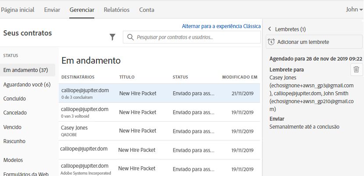The image size is (364, 176).
Task: Focus the Pesquisar por contratos search field
Action: click(x=192, y=37)
